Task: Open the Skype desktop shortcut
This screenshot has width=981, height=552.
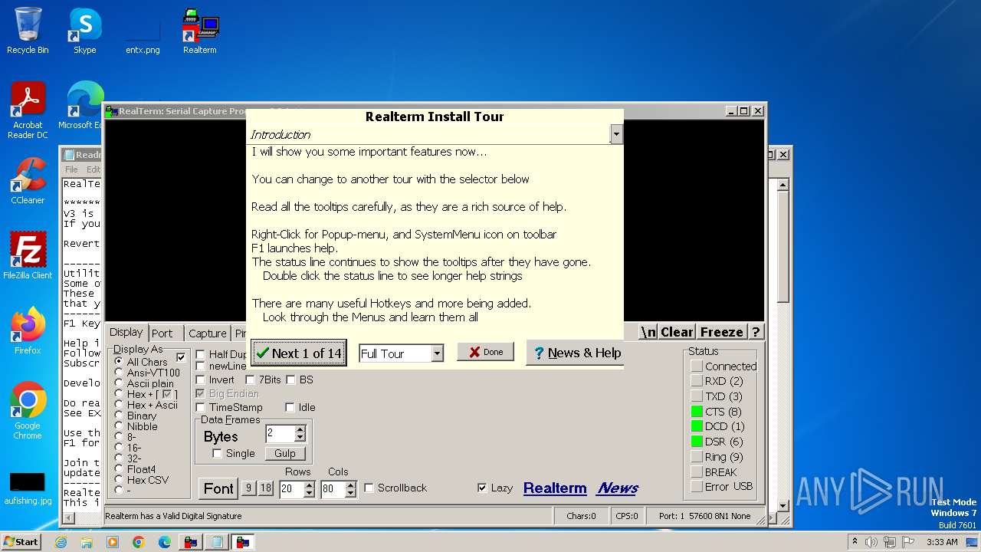Action: click(84, 31)
